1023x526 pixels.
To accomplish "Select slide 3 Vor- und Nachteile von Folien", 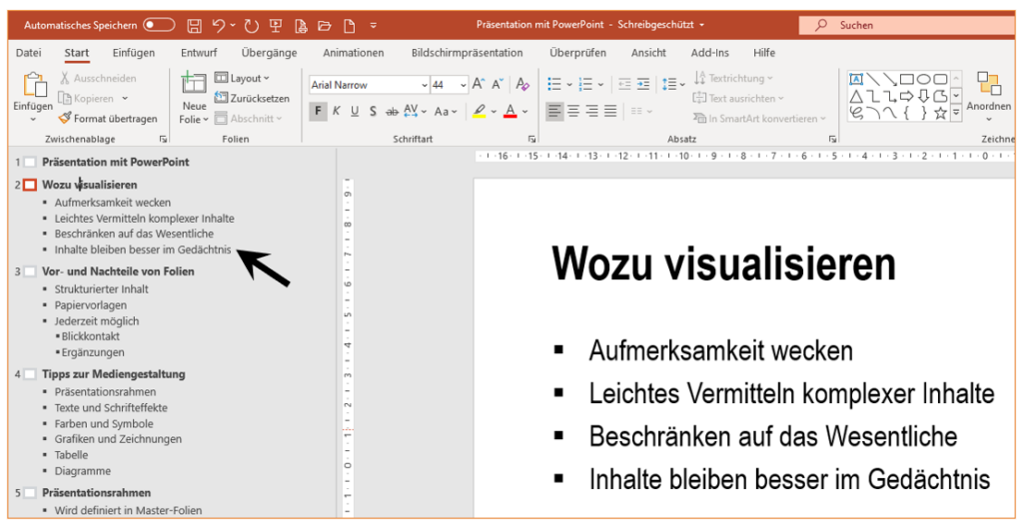I will [118, 271].
